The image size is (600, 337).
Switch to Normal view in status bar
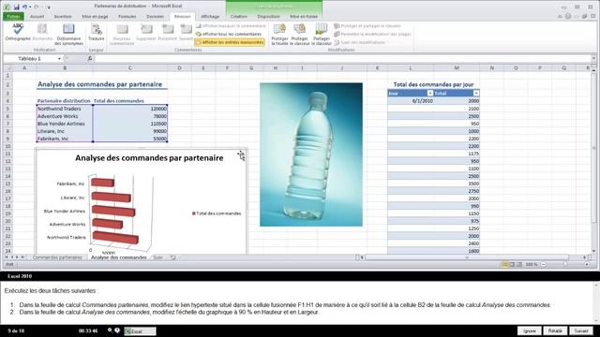(x=505, y=264)
